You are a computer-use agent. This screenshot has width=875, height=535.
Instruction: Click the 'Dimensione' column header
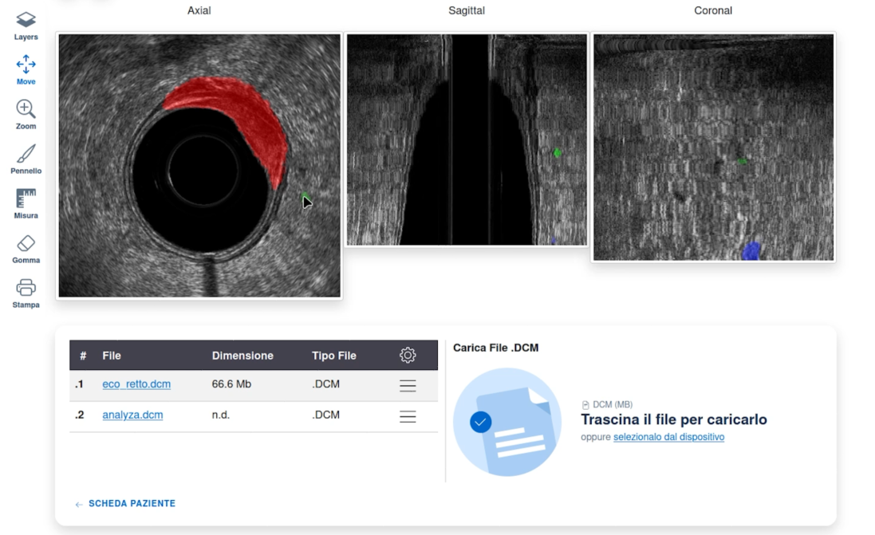pyautogui.click(x=242, y=356)
